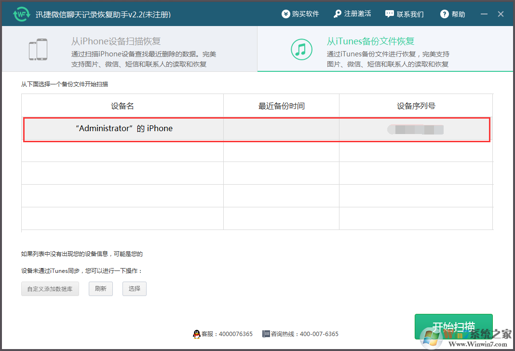Click the 联系我们 contact icon

point(389,13)
